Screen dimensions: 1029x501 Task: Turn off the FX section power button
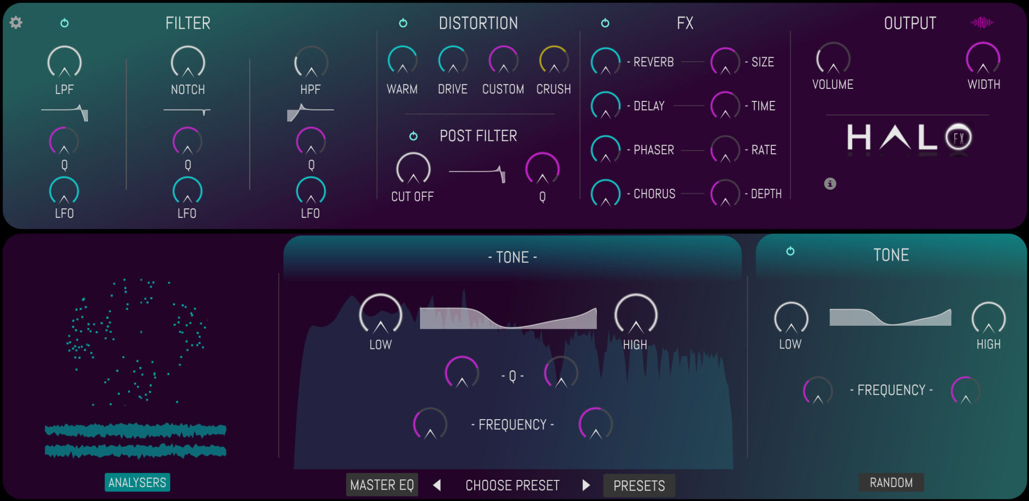click(605, 23)
